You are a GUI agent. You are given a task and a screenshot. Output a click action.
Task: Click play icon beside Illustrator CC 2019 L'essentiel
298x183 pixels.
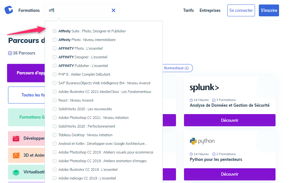pos(55,170)
